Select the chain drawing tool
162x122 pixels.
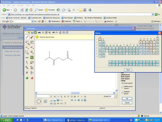(x=27, y=58)
